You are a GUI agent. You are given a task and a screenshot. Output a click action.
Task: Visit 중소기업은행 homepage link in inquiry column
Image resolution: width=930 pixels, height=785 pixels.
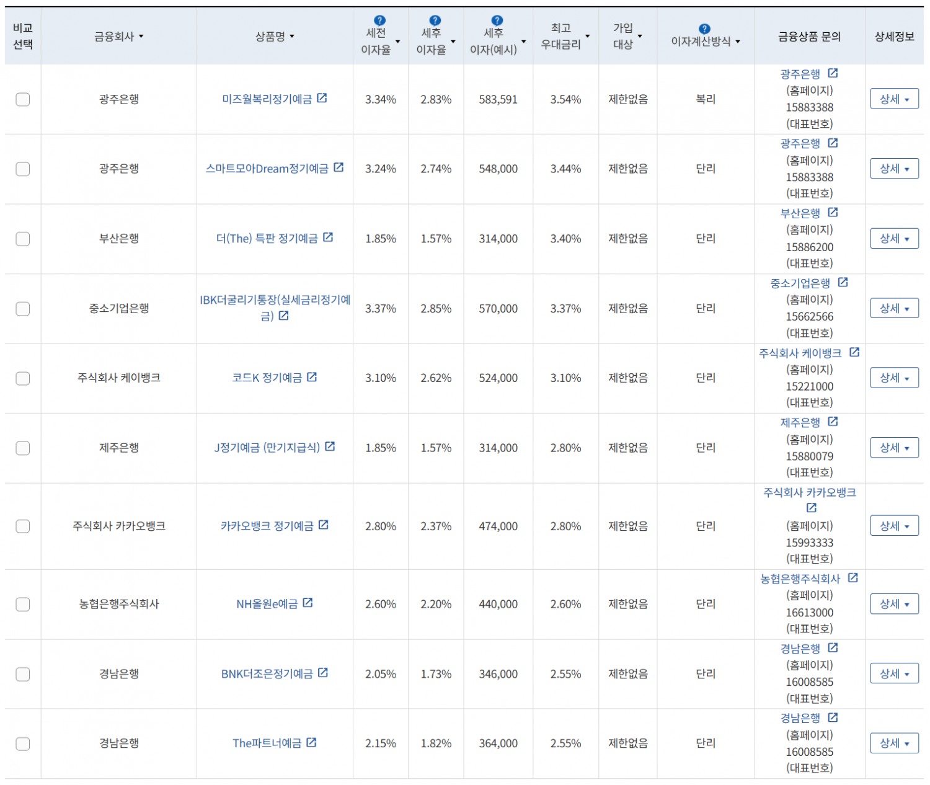[x=800, y=283]
